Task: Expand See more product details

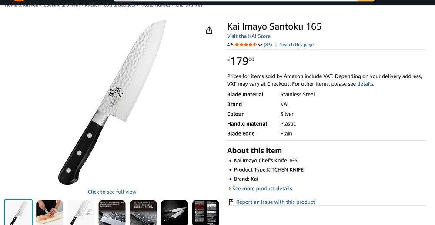Action: coord(262,189)
